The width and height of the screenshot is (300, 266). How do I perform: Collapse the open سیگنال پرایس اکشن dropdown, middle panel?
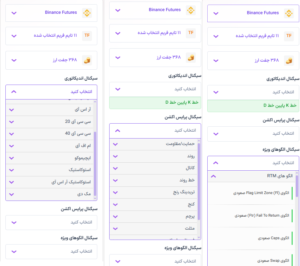[155, 131]
